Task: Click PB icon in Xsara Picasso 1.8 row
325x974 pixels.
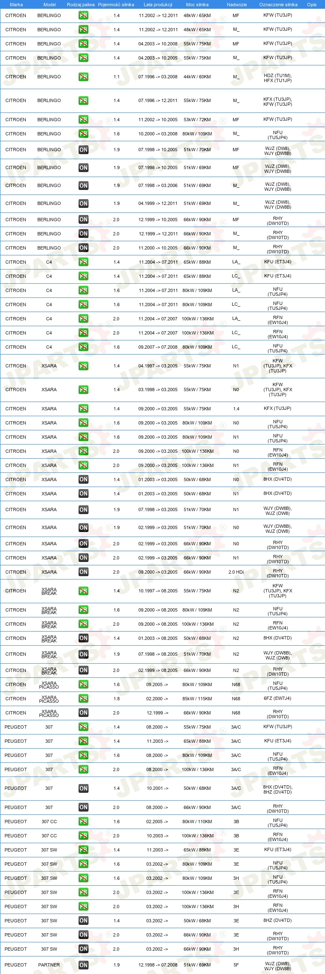Action: pyautogui.click(x=83, y=699)
